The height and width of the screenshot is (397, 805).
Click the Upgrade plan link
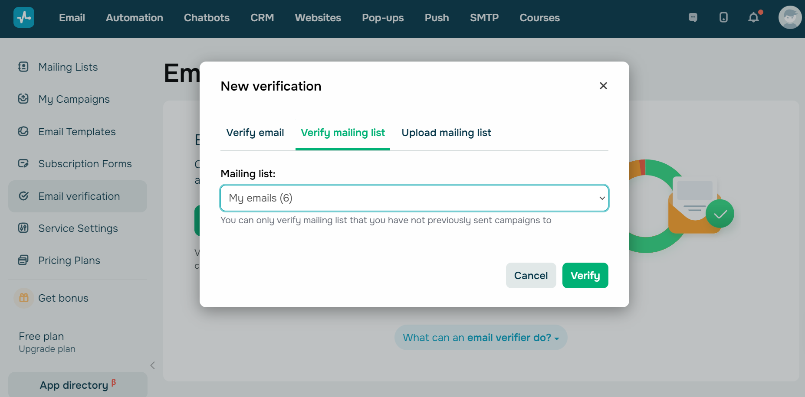point(47,349)
